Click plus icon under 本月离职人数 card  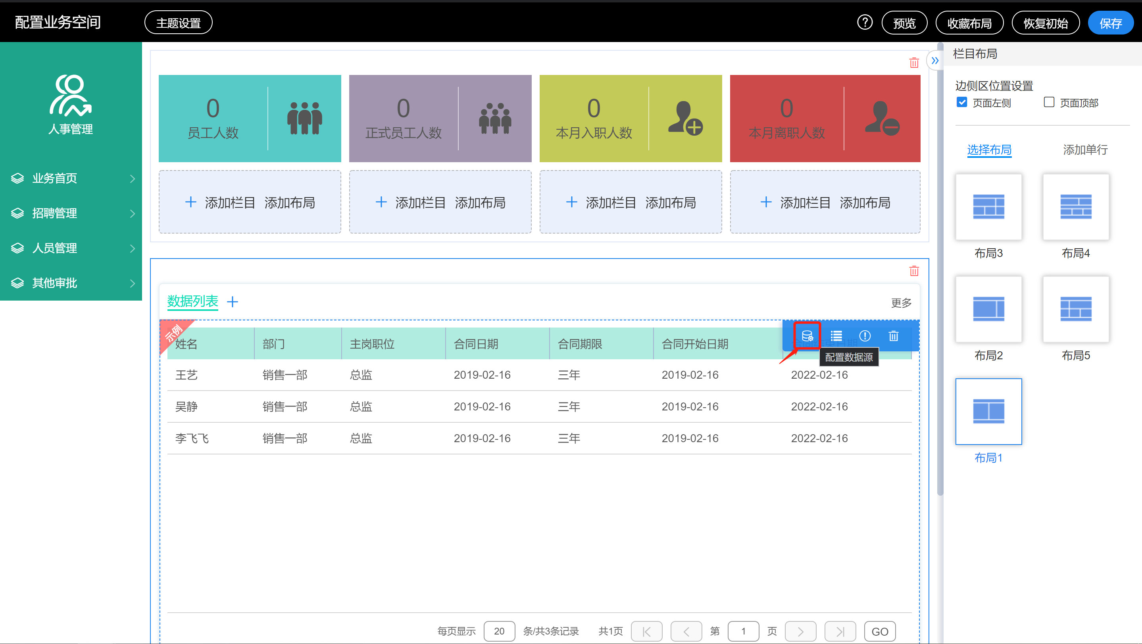pos(765,202)
